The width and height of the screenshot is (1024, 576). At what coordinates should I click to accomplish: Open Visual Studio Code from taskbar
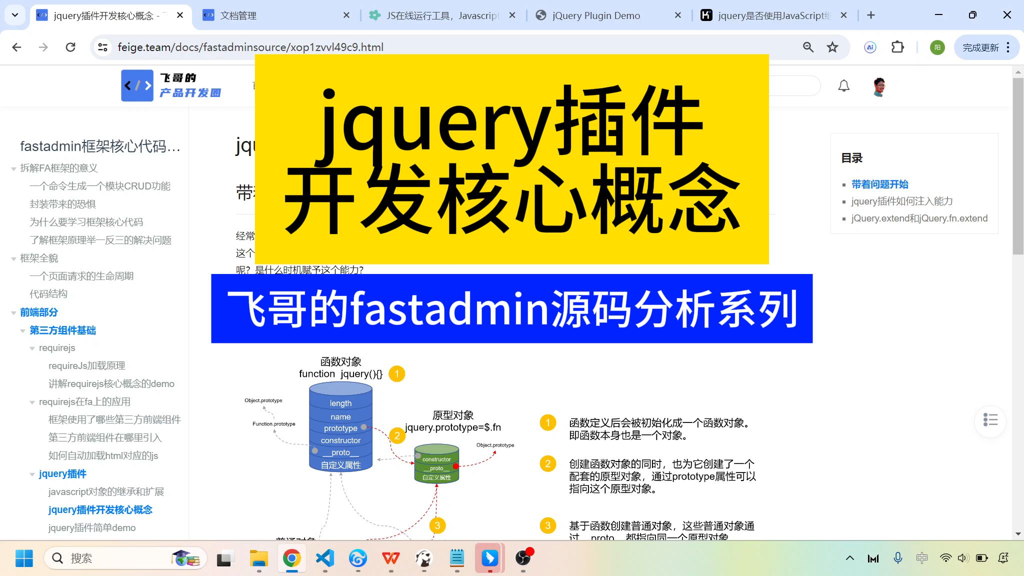point(325,558)
